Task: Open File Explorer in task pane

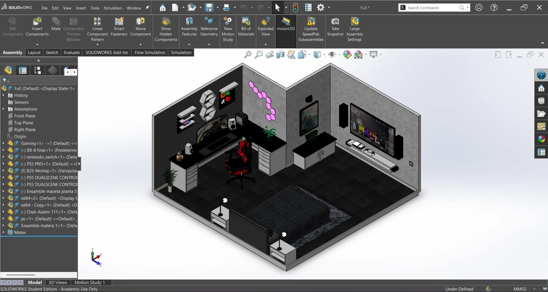Action: 541,114
